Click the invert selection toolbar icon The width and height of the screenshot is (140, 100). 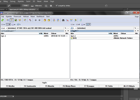[25, 20]
